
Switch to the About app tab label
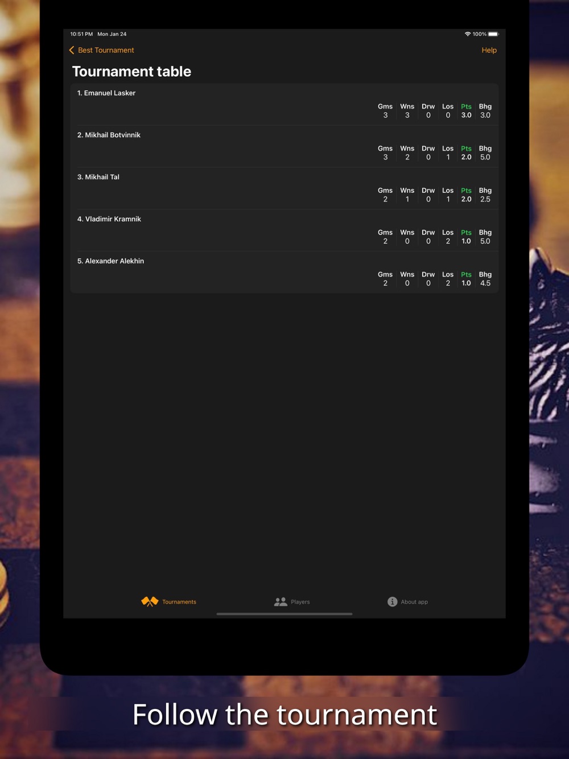414,602
